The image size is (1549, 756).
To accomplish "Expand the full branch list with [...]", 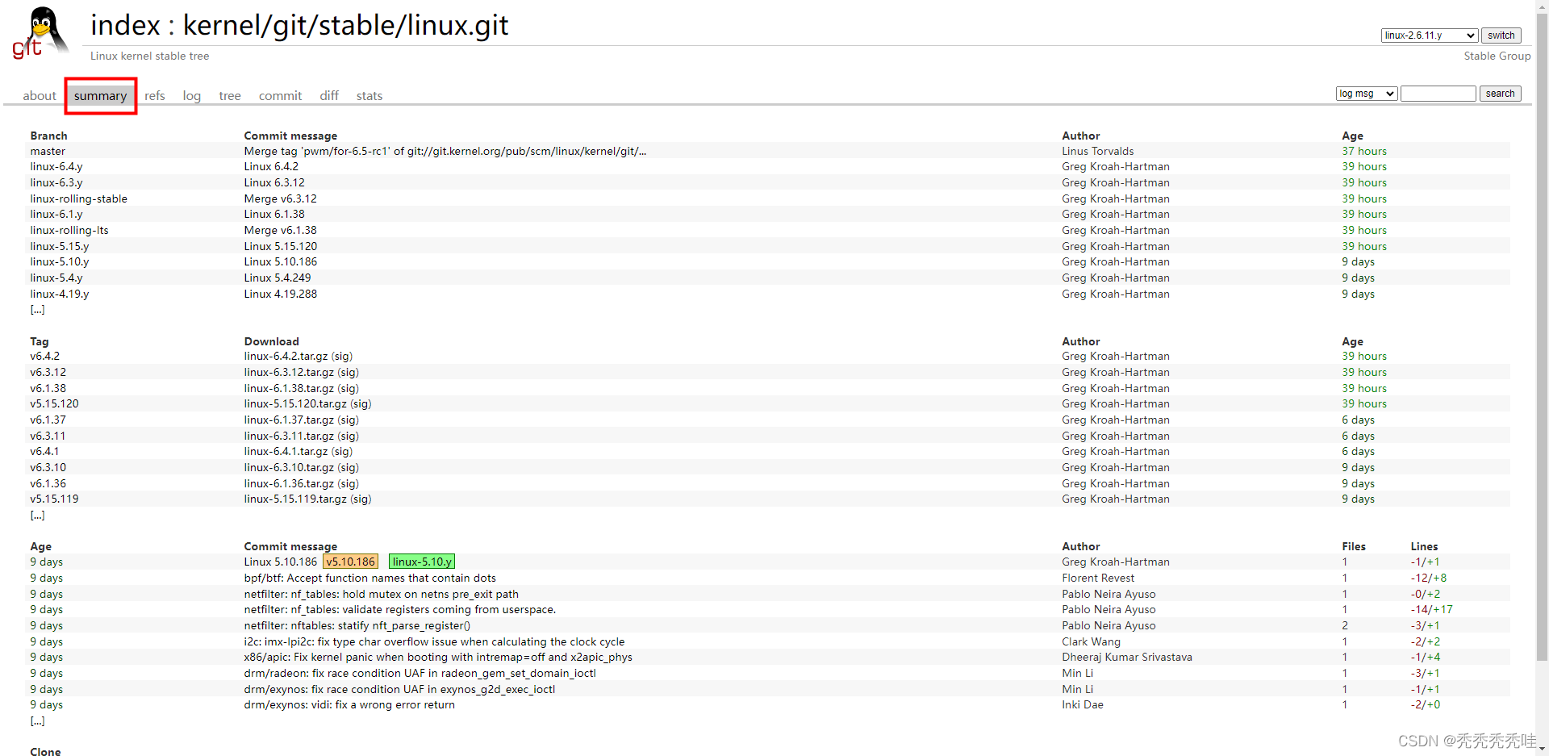I will point(37,310).
